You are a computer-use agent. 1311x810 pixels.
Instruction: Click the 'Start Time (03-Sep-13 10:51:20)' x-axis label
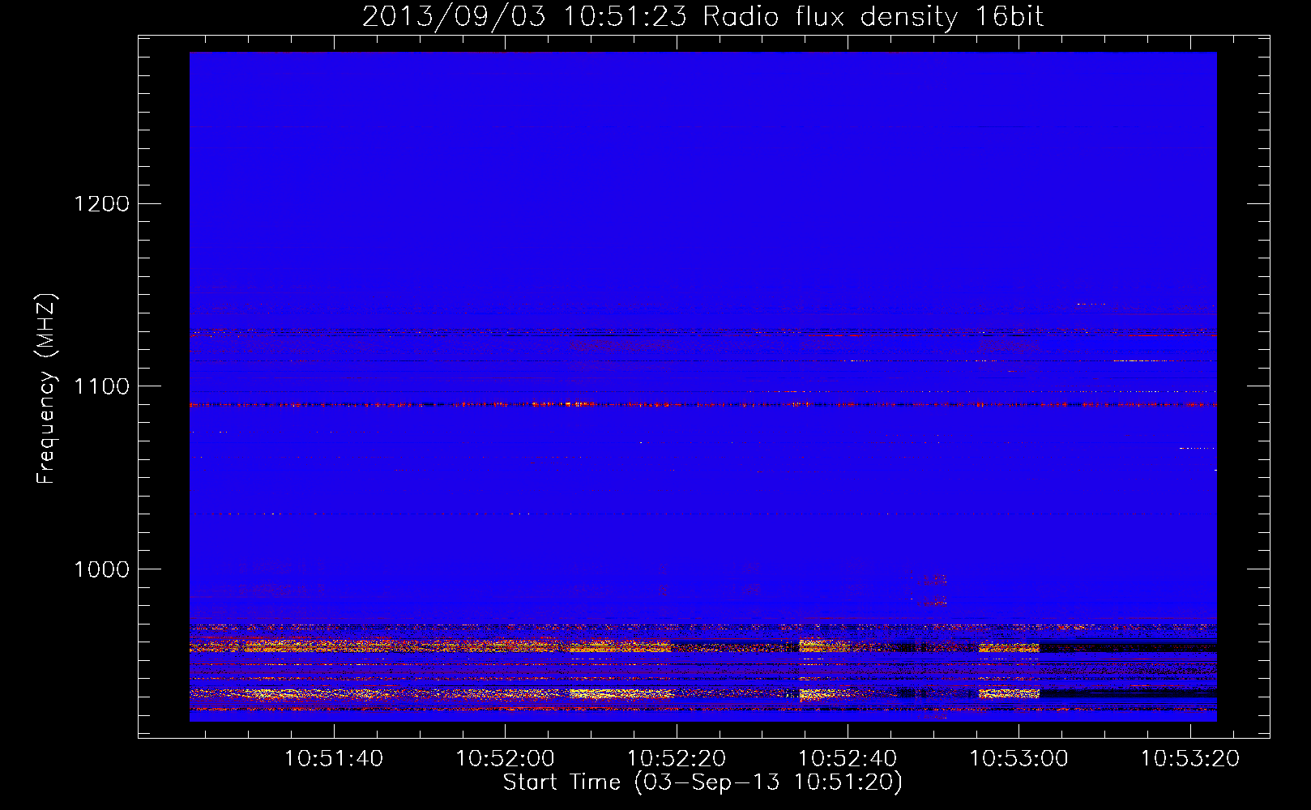702,782
